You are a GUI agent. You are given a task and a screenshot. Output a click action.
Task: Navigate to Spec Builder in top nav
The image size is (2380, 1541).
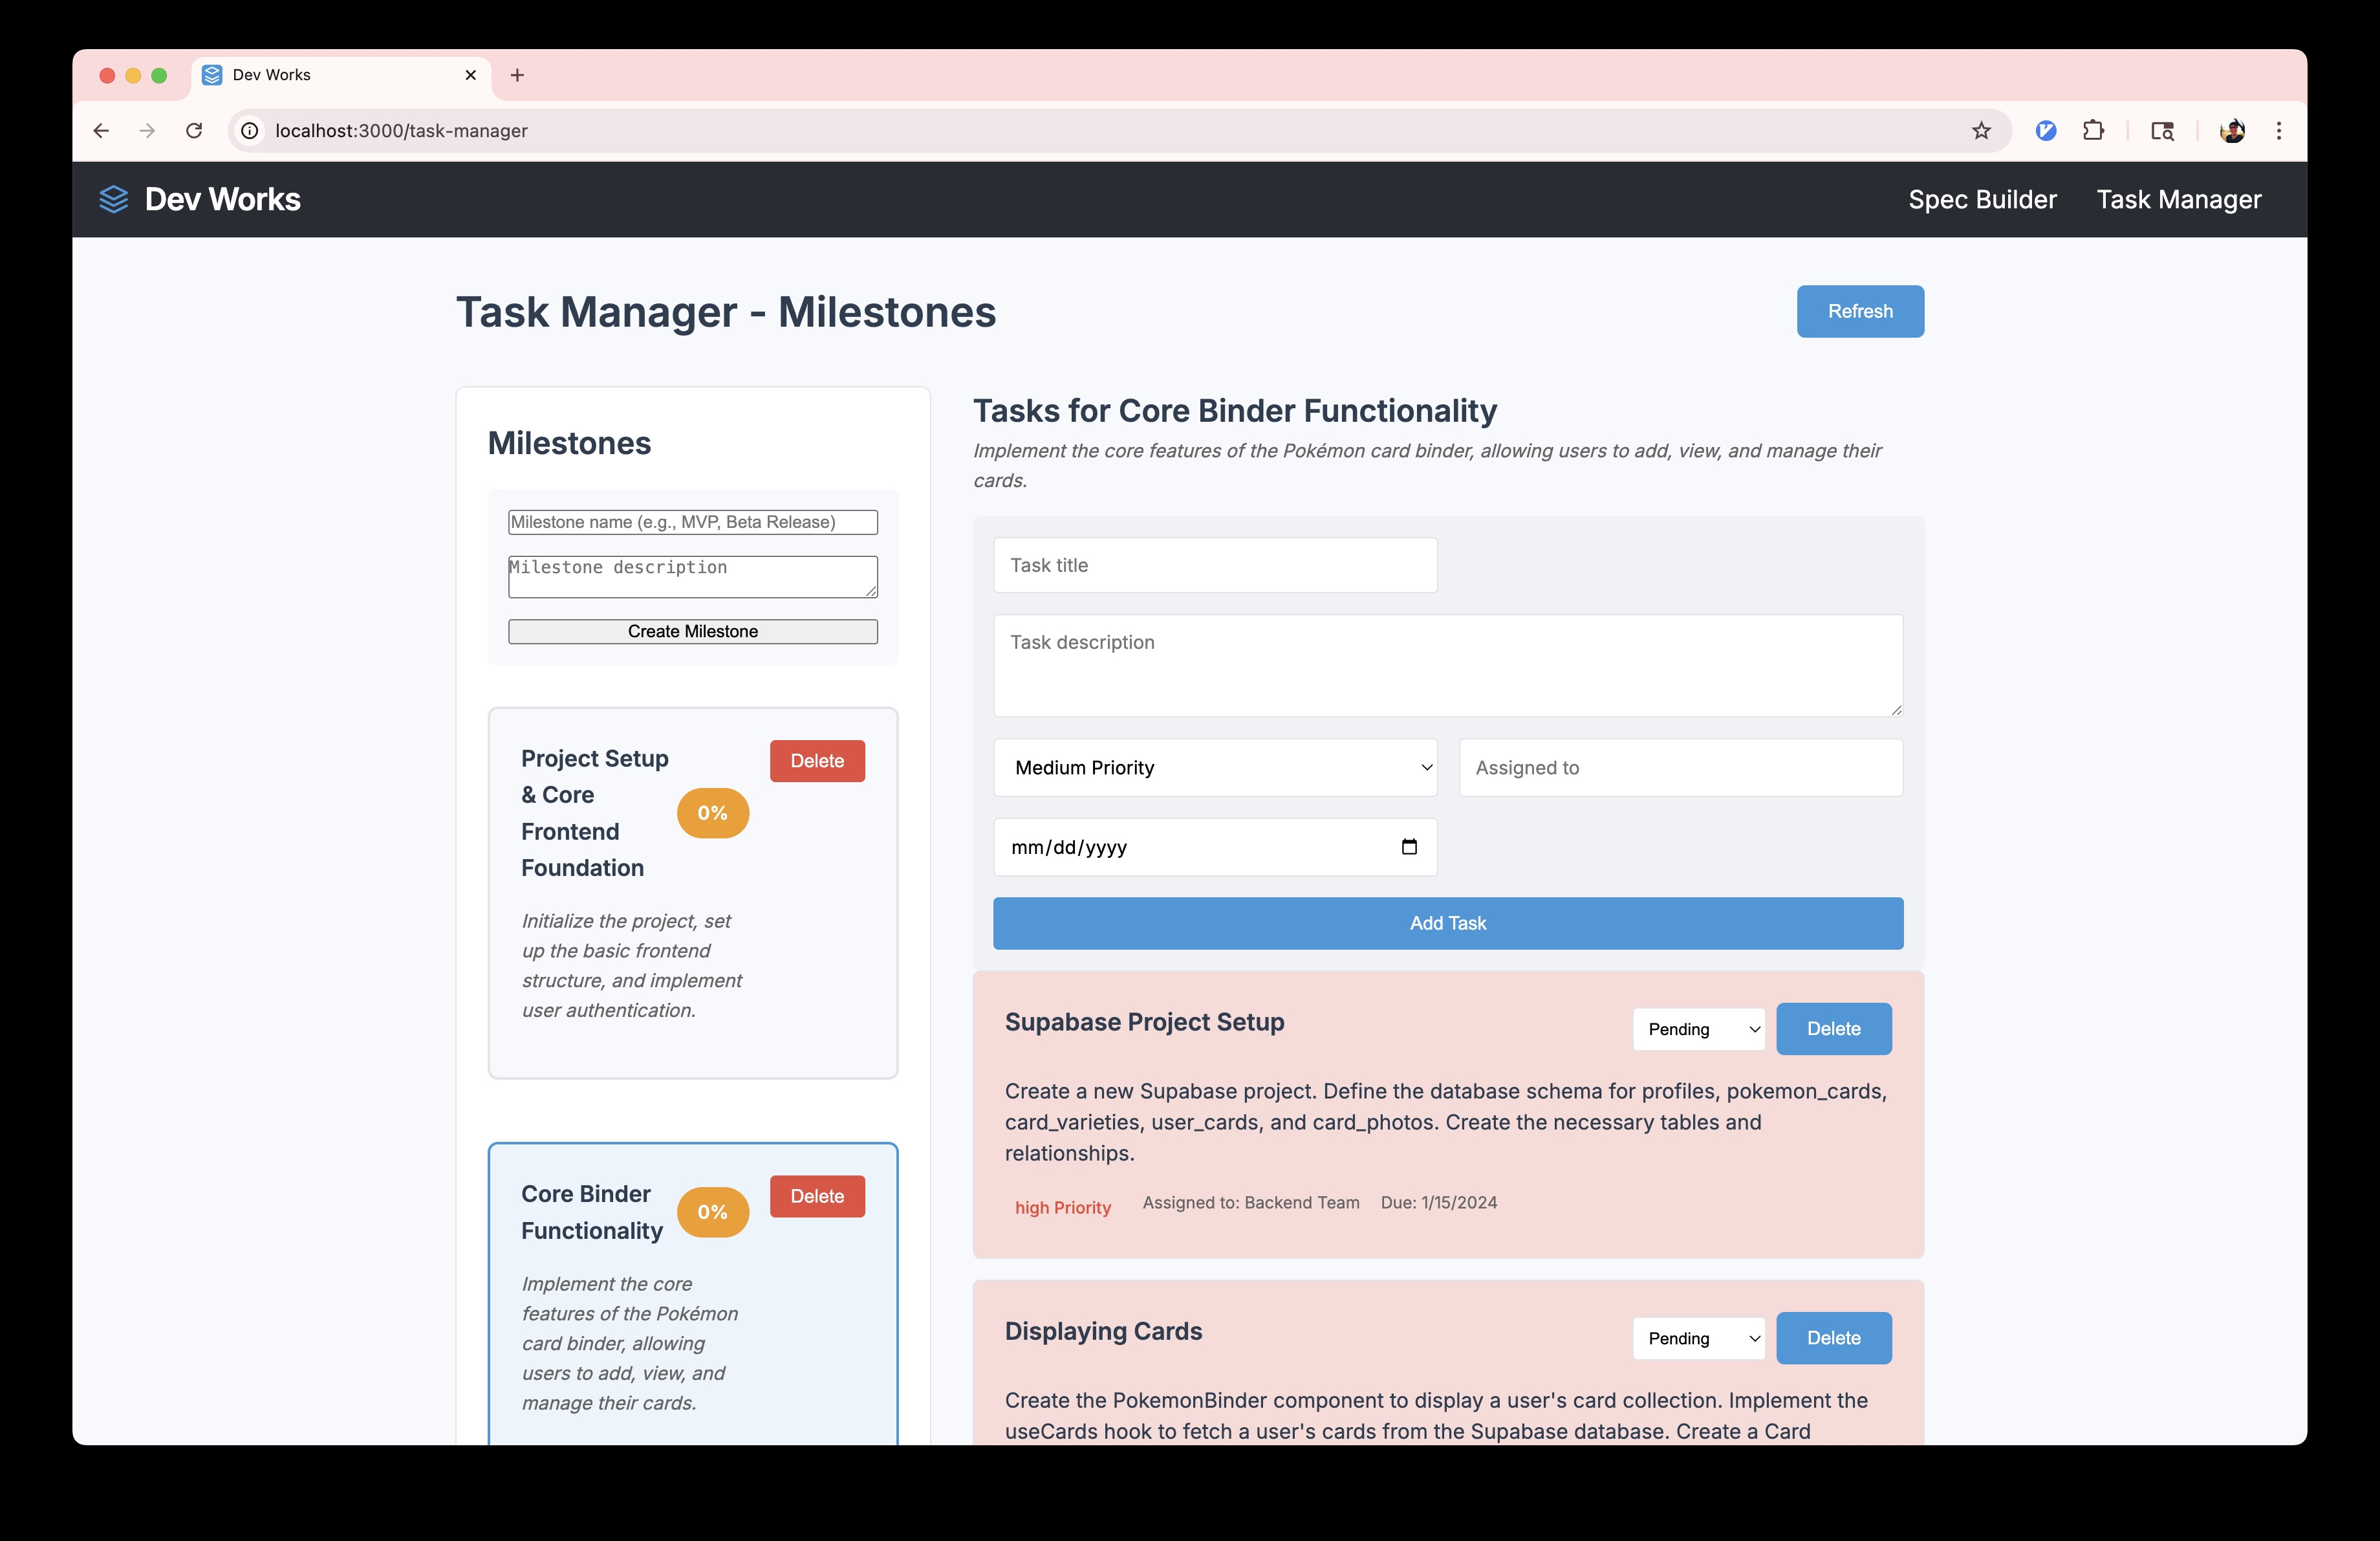point(1981,199)
